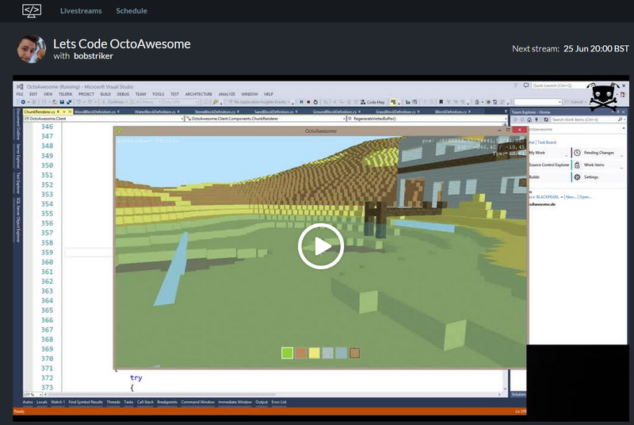
Task: Open Work Items in Team Explorer
Action: tap(599, 165)
